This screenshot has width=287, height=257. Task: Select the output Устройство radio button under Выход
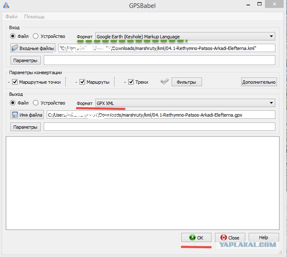click(x=35, y=103)
